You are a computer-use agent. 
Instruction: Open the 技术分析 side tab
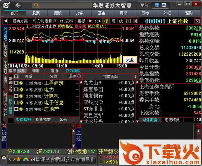[x=5, y=50]
